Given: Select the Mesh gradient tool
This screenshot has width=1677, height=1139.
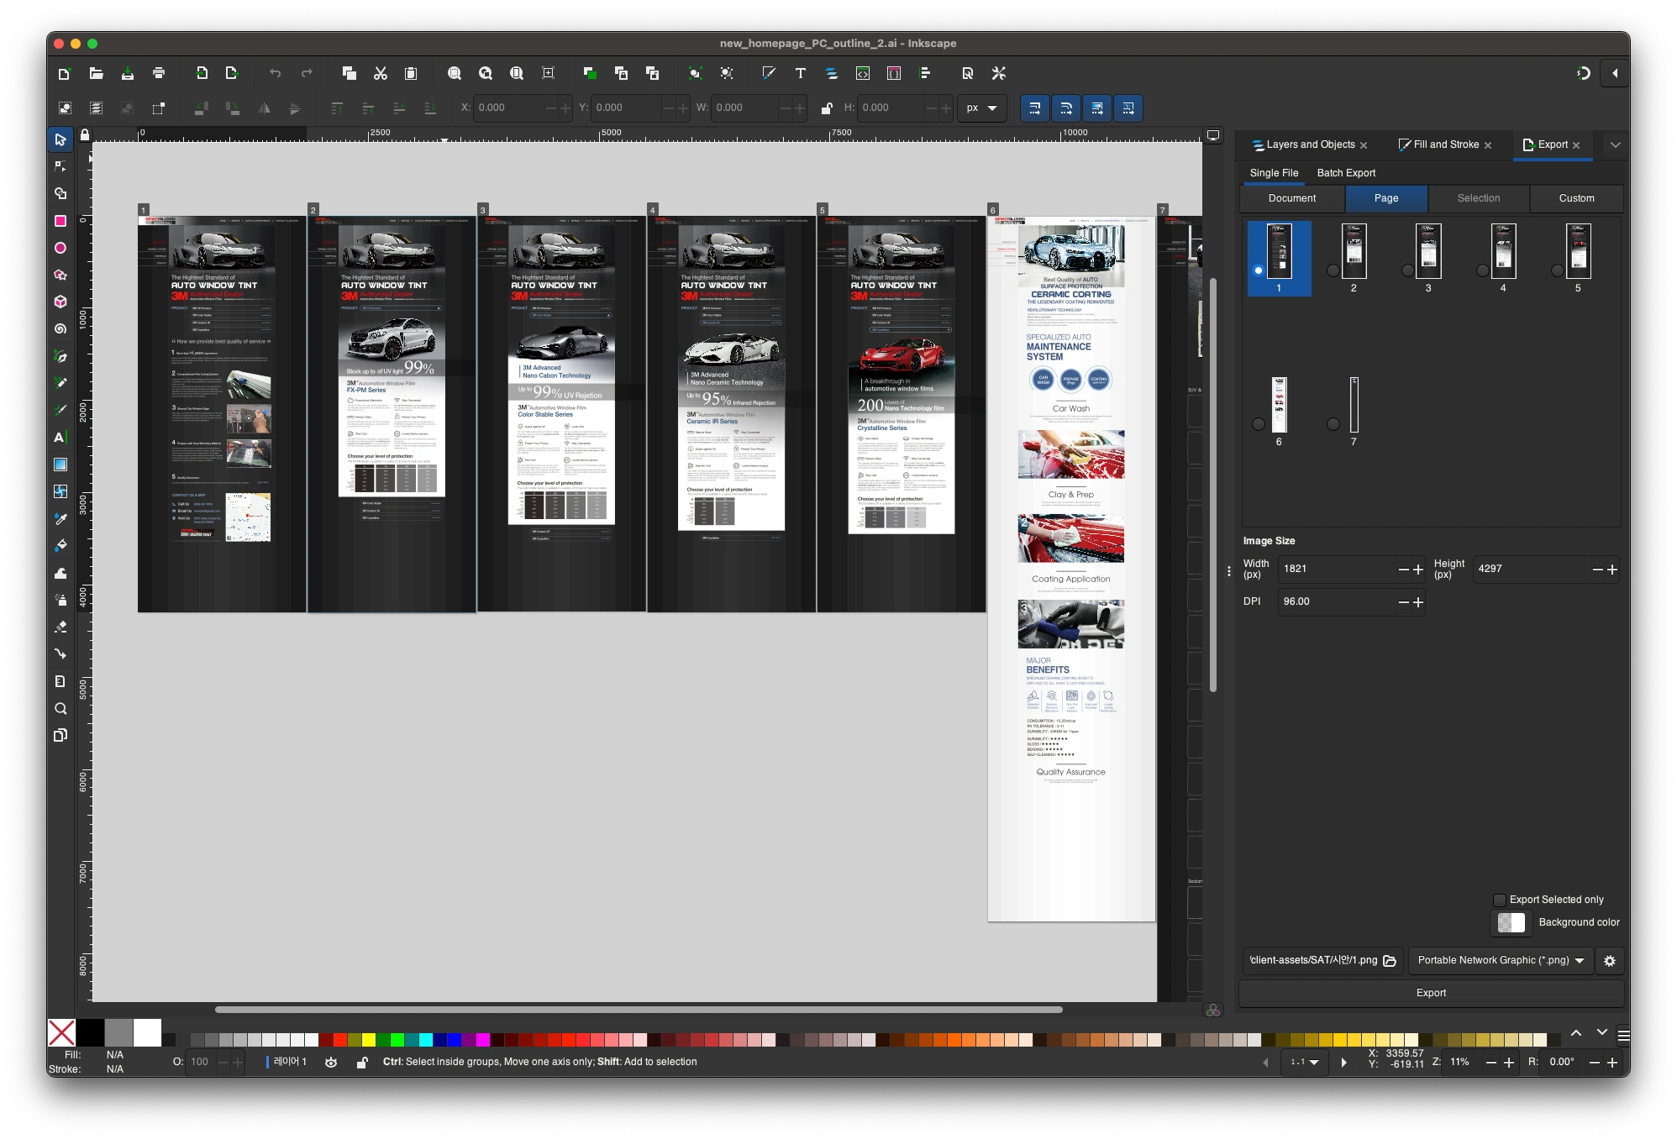Looking at the screenshot, I should pos(60,491).
